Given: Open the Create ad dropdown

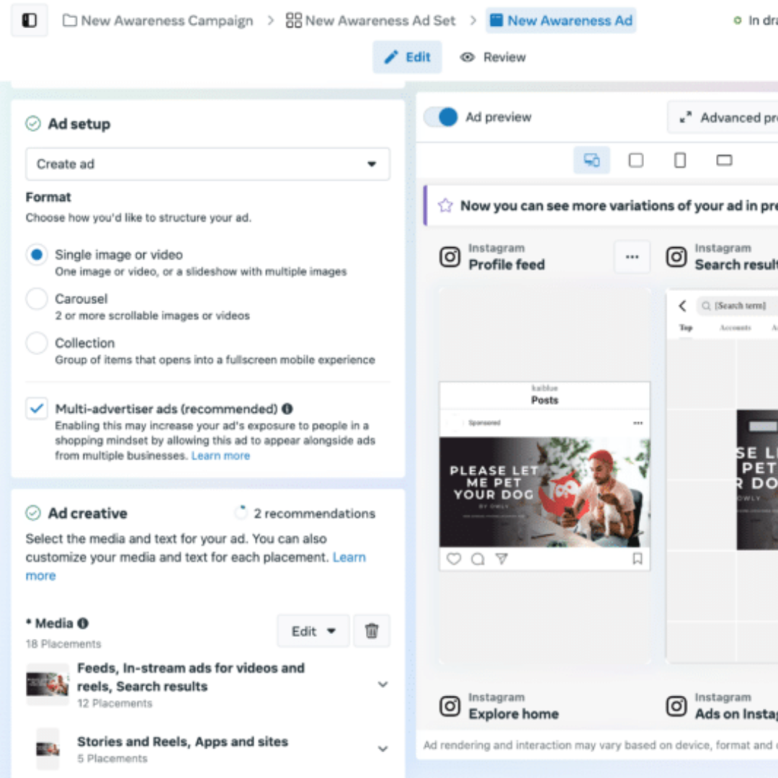Looking at the screenshot, I should tap(207, 164).
